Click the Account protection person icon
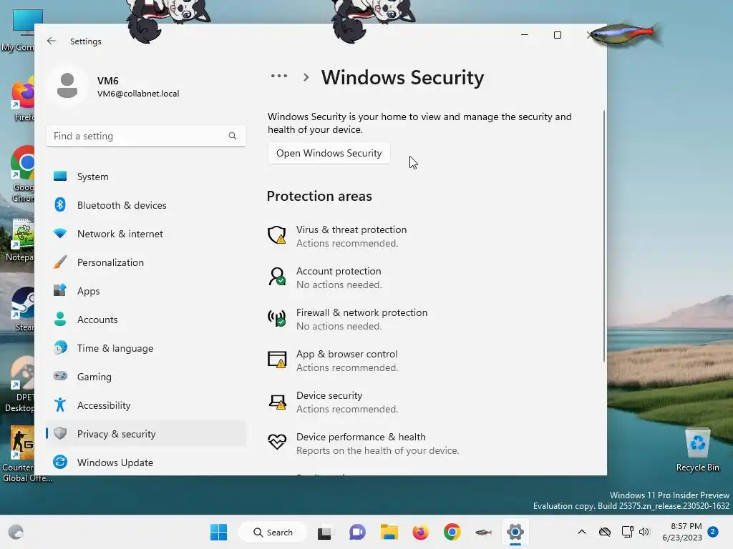 277,277
